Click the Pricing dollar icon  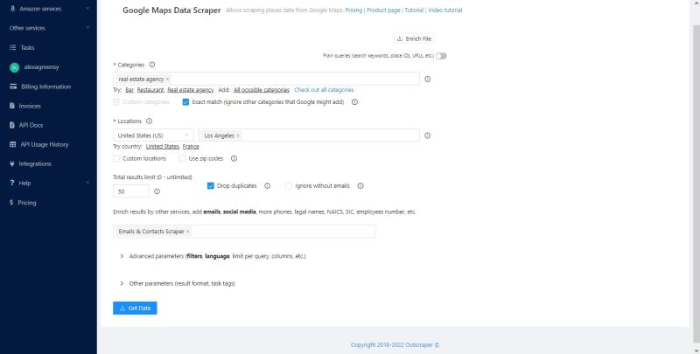[x=11, y=203]
